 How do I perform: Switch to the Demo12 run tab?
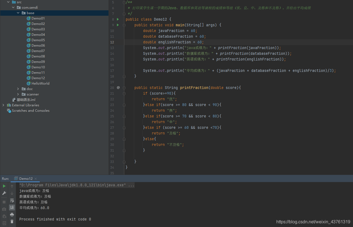[x=26, y=178]
